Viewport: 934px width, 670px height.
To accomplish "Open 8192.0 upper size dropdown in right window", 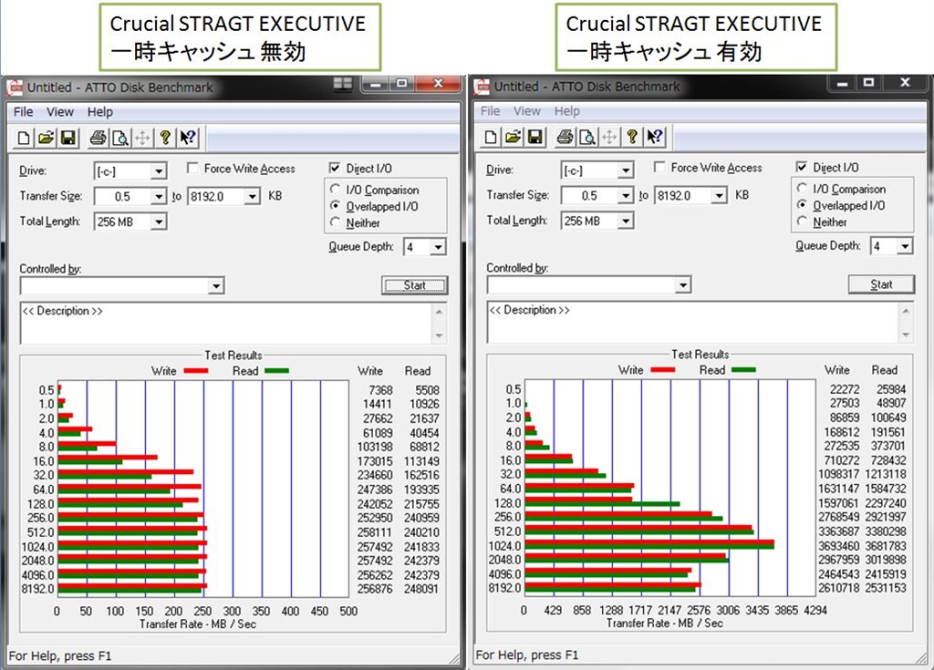I will tap(720, 195).
